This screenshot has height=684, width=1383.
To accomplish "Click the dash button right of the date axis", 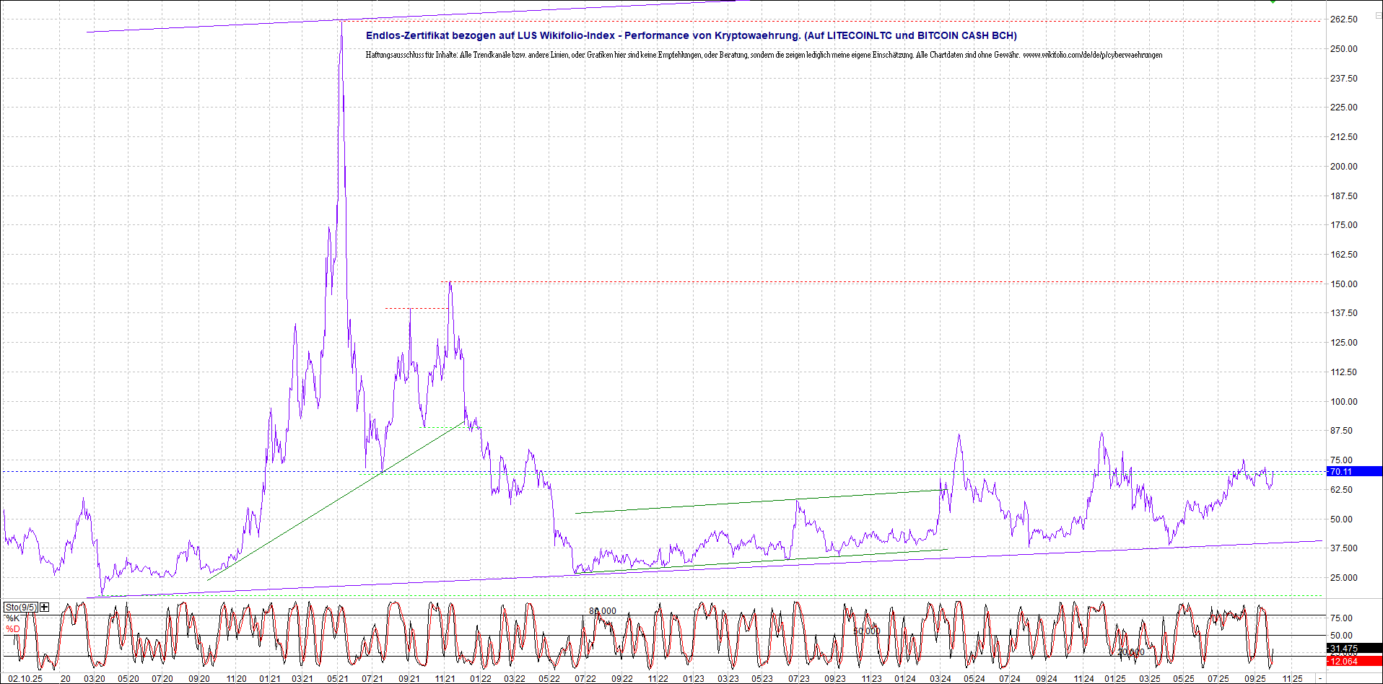I will pyautogui.click(x=1320, y=678).
